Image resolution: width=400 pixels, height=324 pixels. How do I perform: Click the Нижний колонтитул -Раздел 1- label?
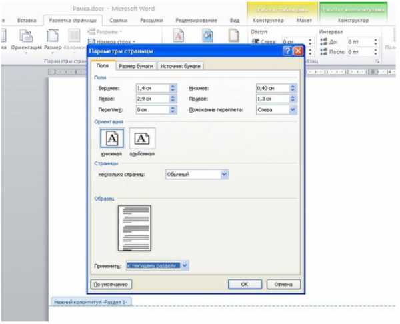91,302
